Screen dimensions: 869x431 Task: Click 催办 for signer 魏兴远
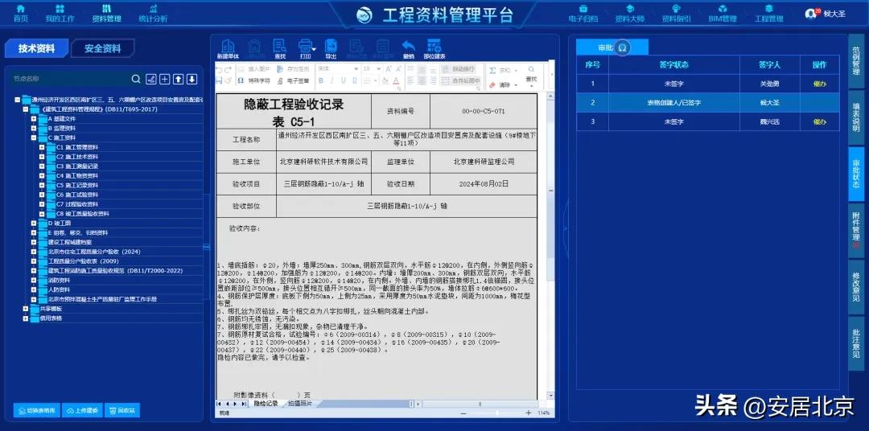pyautogui.click(x=819, y=122)
